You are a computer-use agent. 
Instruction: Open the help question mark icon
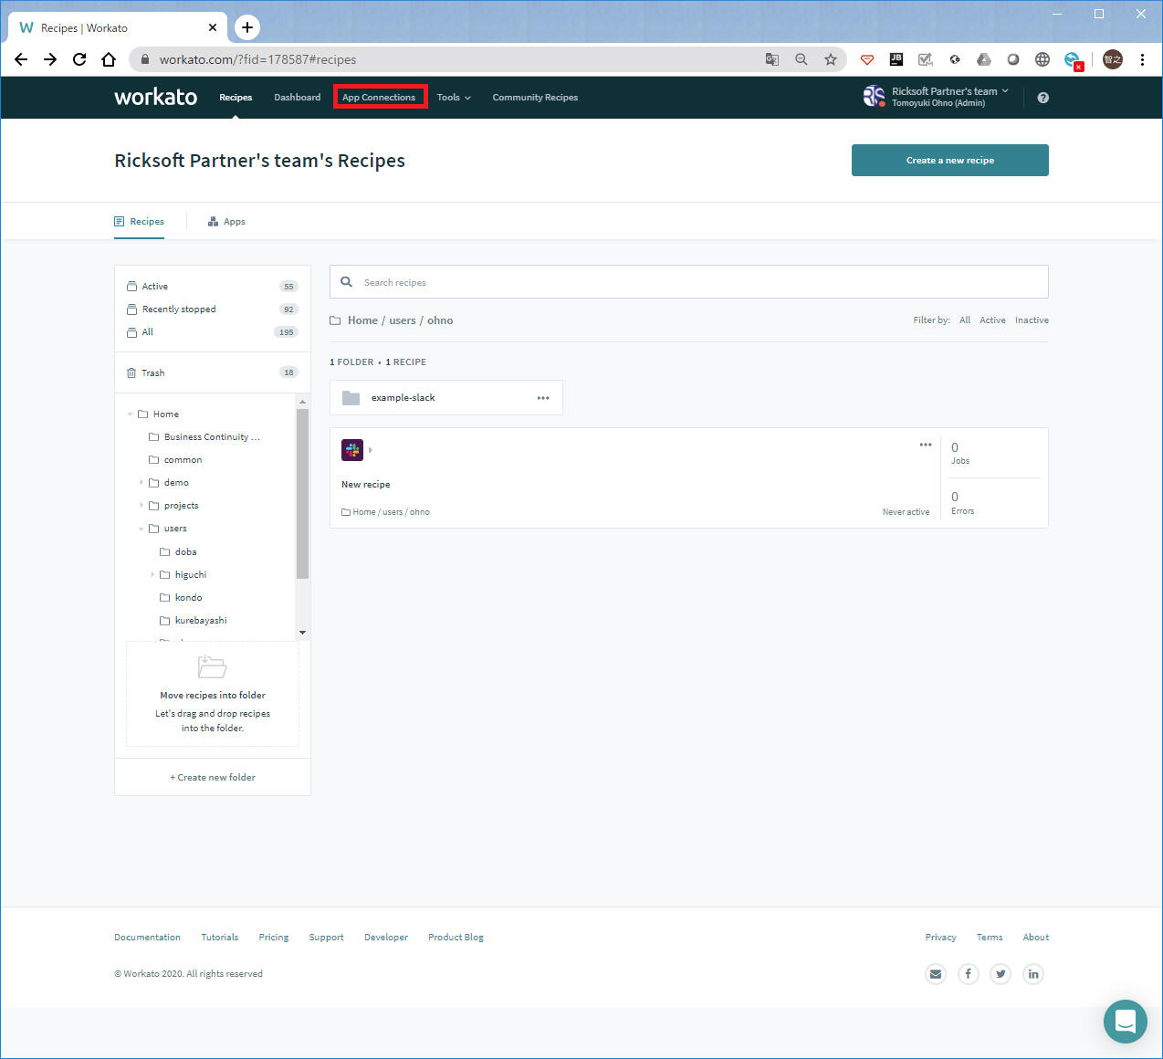1043,98
